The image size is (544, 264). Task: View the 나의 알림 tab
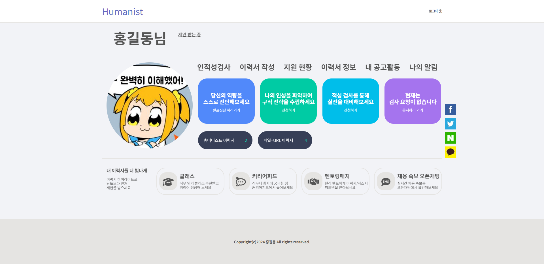pyautogui.click(x=423, y=67)
